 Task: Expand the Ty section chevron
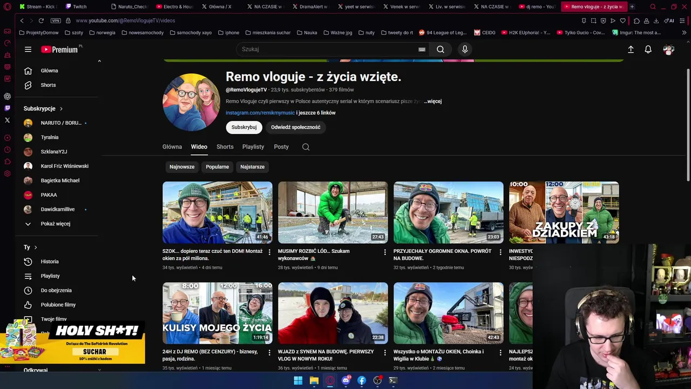click(x=36, y=247)
